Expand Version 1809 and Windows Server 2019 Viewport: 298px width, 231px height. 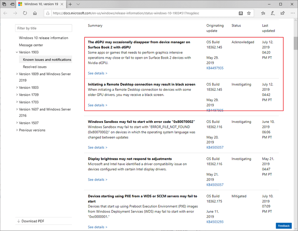pos(17,74)
